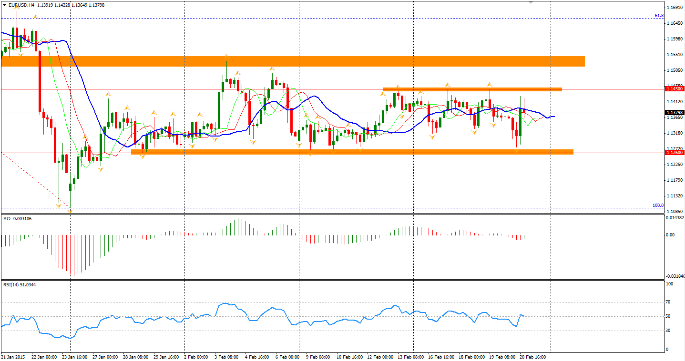Click the 12 Feb 00:00 time label
The image size is (685, 361).
point(380,356)
